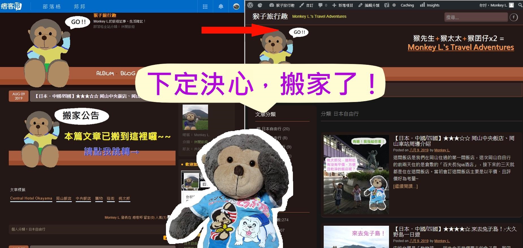
Task: Click the 留言(0) link under Pixnet post
Action: (x=149, y=218)
